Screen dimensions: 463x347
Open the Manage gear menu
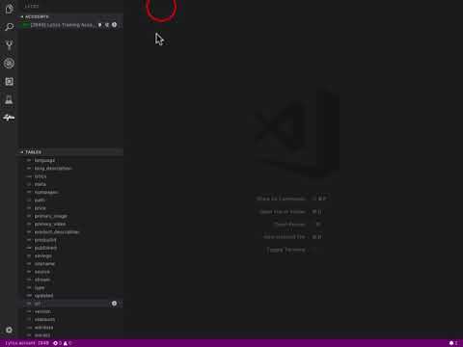[9, 330]
